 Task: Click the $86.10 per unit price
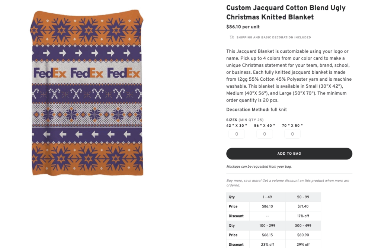pyautogui.click(x=243, y=27)
